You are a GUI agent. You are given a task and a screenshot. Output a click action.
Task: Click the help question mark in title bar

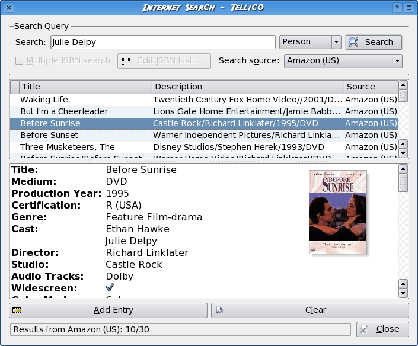[397, 8]
